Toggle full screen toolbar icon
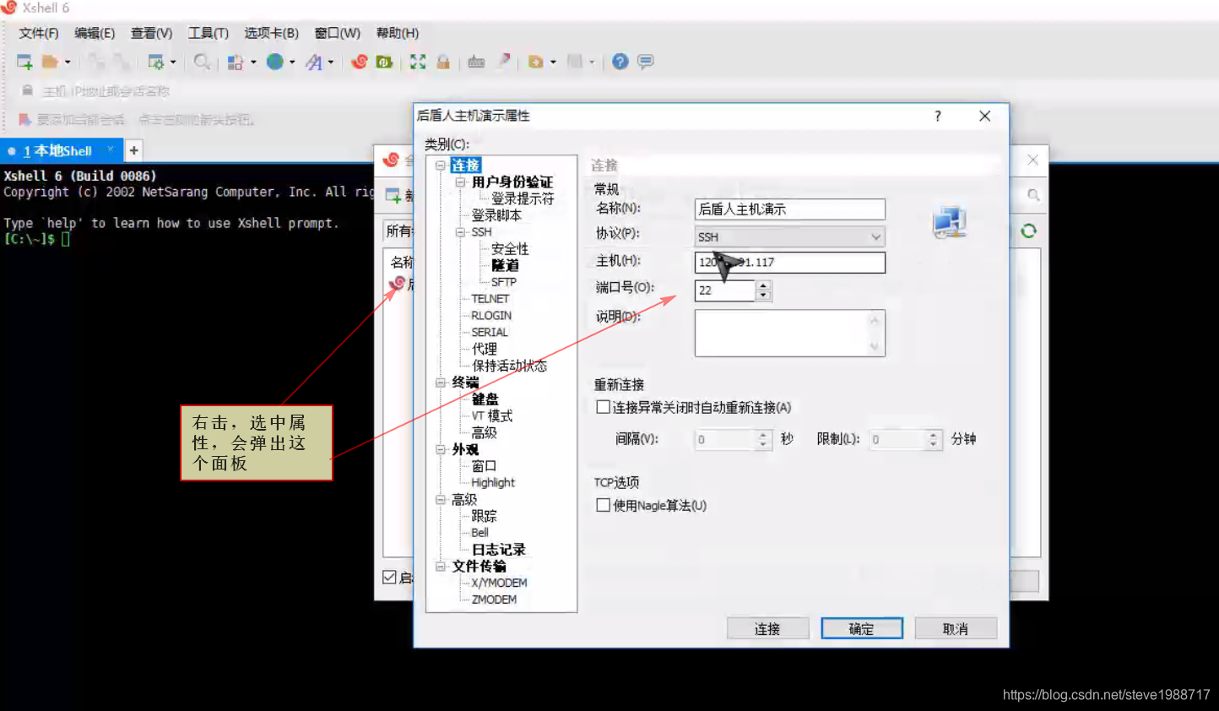This screenshot has width=1219, height=711. pos(418,62)
